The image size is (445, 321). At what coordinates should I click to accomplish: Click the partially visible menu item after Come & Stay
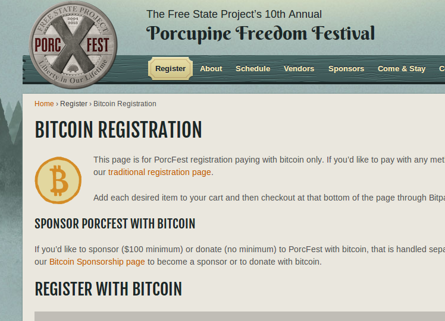coord(442,68)
